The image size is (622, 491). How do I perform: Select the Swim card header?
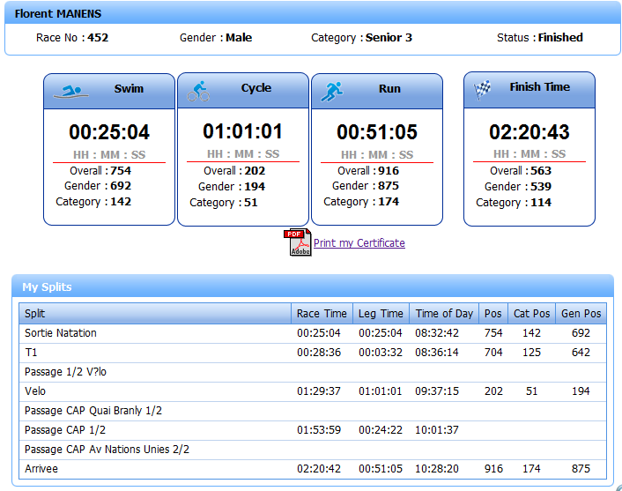pos(109,91)
